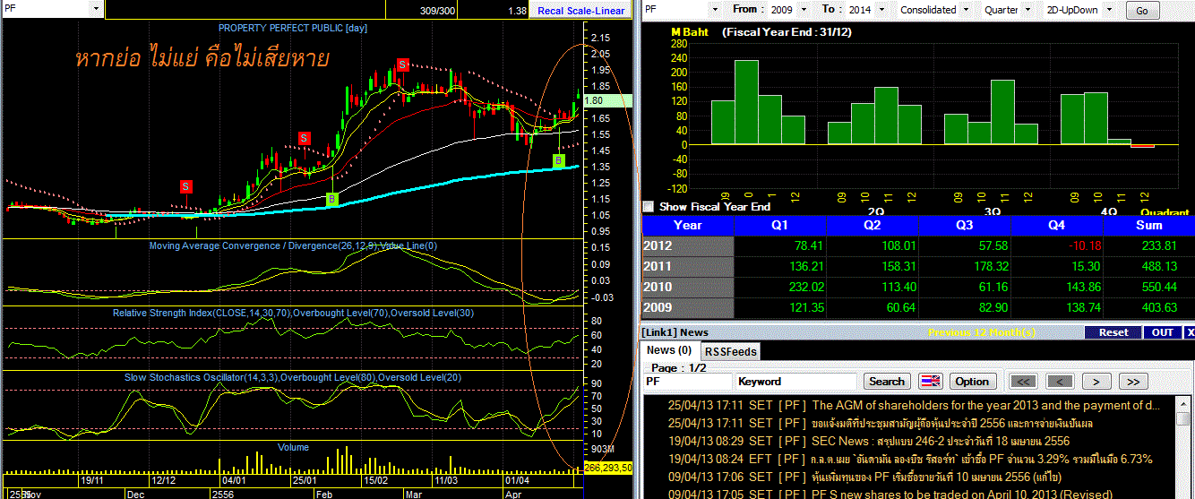The height and width of the screenshot is (499, 1195).
Task: Click the Relative Strength Index title
Action: pyautogui.click(x=292, y=313)
